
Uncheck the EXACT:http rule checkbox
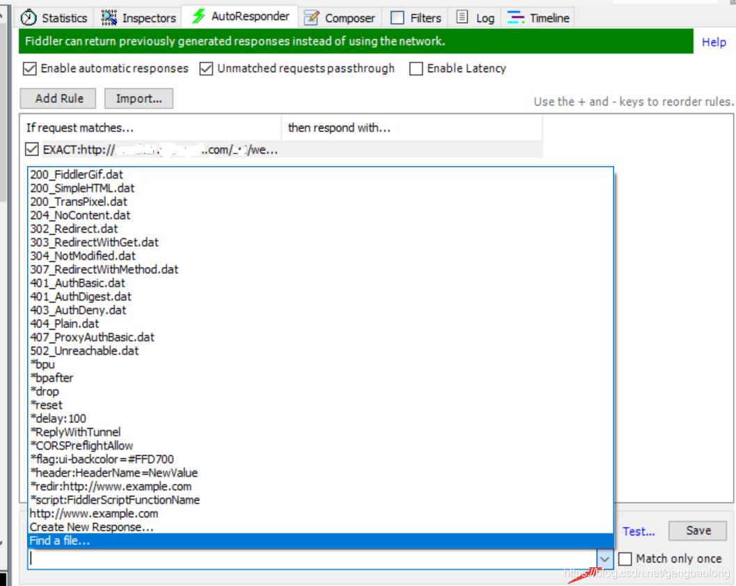pyautogui.click(x=31, y=149)
